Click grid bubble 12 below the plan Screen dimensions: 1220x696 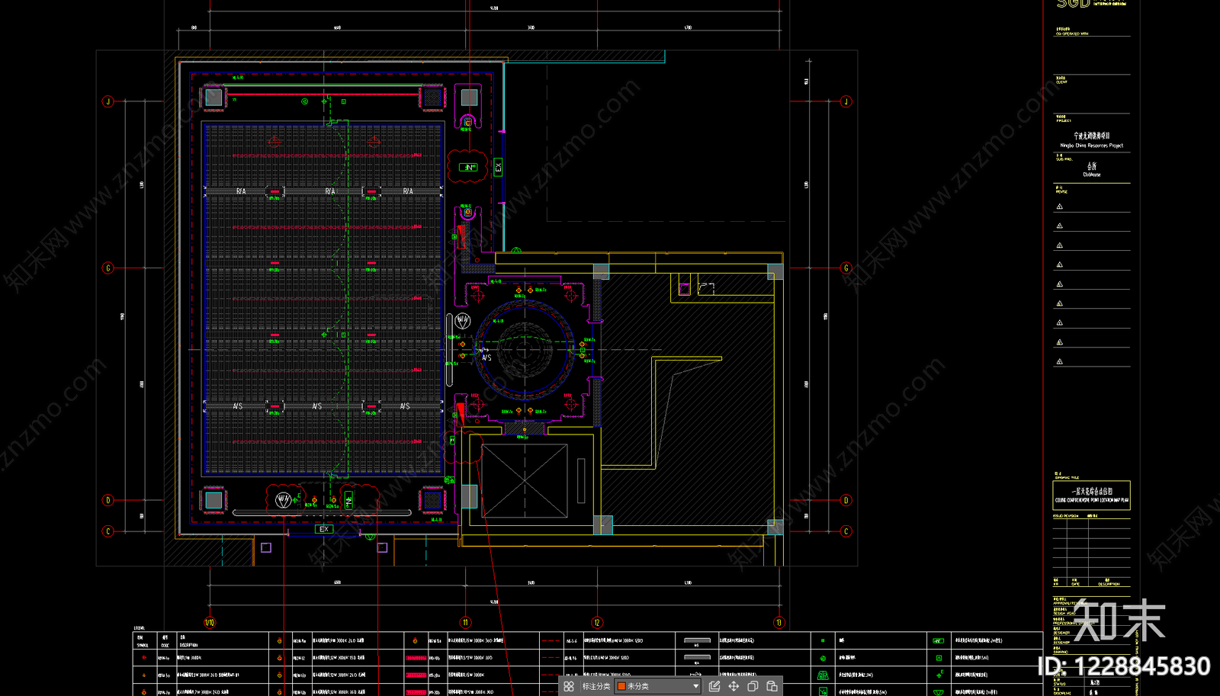(597, 623)
